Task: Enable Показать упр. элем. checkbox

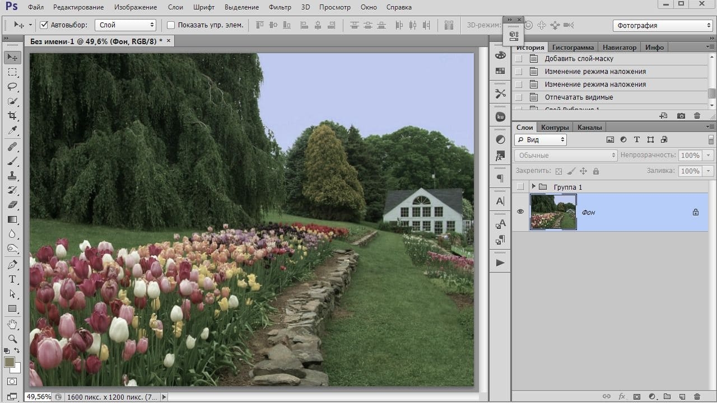Action: point(171,25)
